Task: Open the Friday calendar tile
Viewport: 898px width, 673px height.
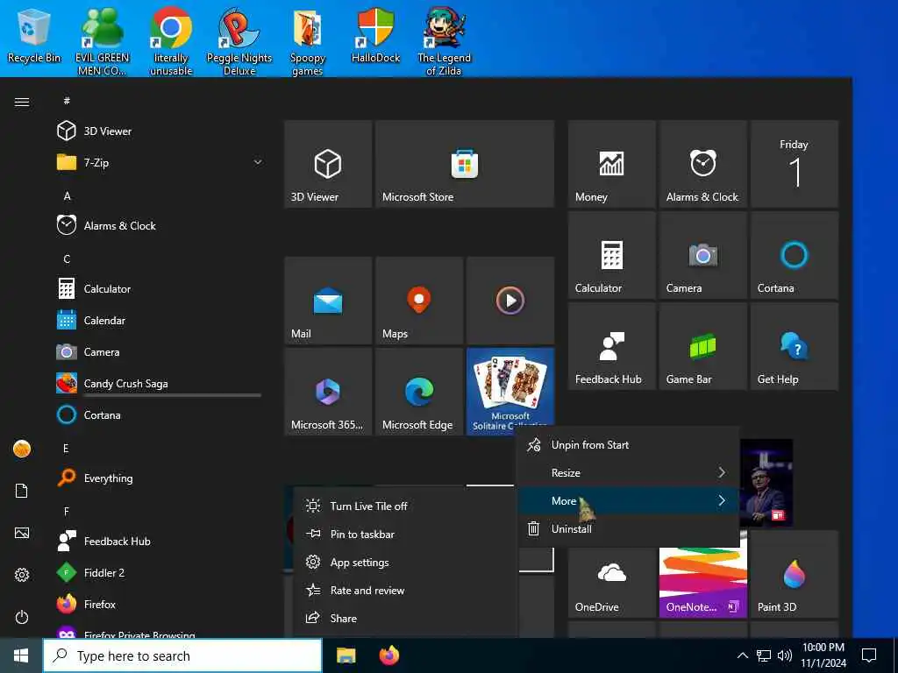Action: pos(795,164)
